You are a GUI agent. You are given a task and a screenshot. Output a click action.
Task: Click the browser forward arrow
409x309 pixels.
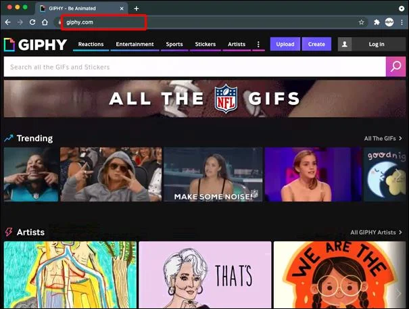pyautogui.click(x=20, y=22)
